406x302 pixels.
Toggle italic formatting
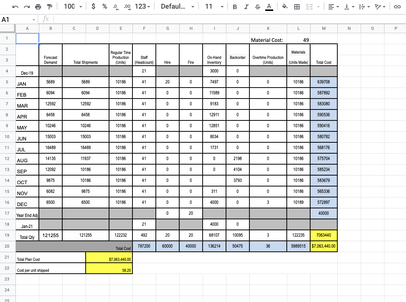click(246, 6)
